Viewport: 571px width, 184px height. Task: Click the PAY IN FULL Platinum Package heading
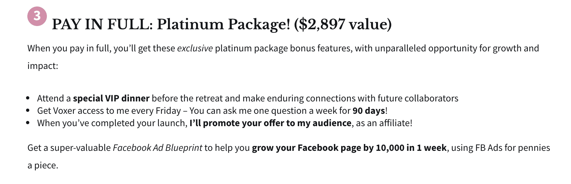222,24
